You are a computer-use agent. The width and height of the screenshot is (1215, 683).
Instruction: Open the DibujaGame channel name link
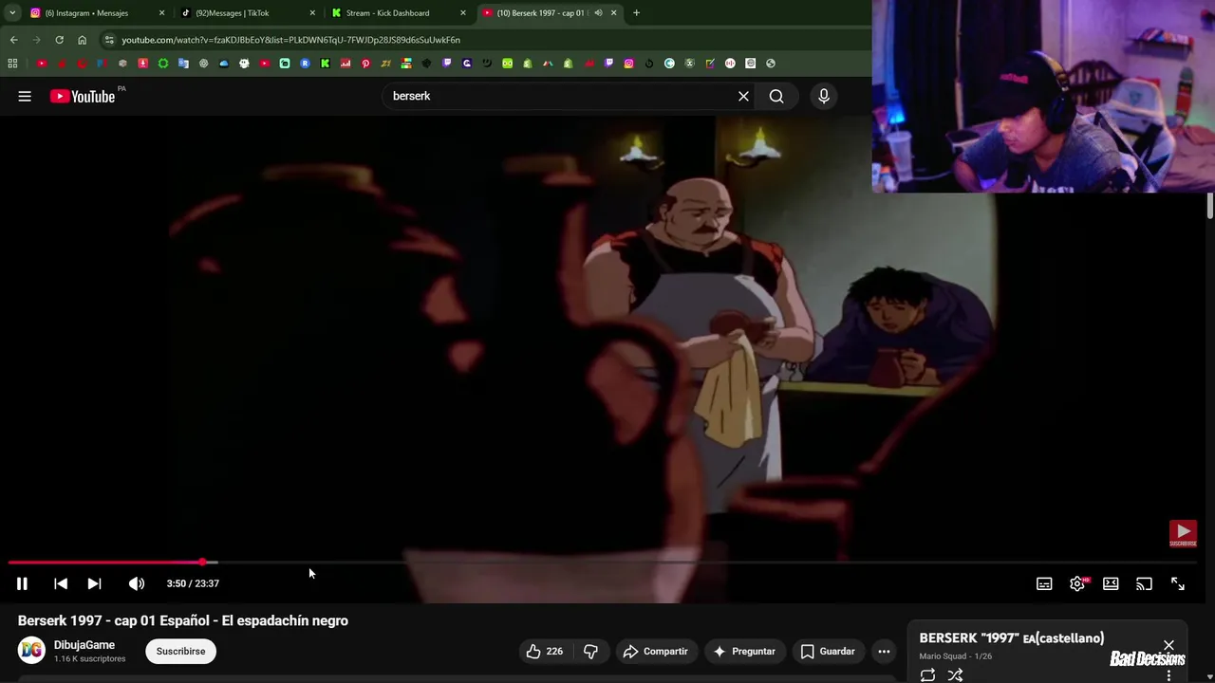pos(84,645)
